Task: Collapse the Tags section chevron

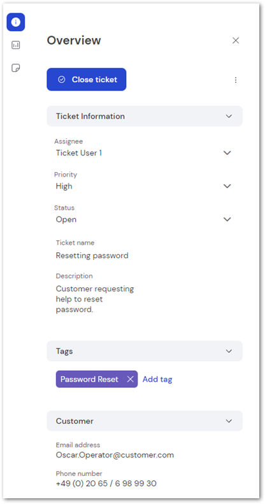Action: point(229,351)
